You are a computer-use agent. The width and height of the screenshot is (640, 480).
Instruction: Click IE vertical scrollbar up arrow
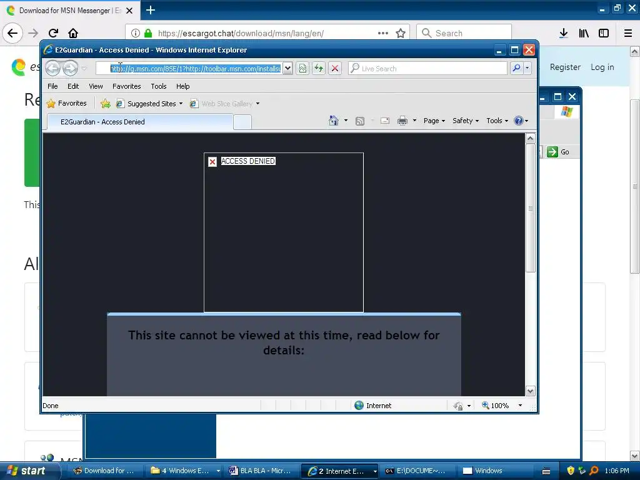click(530, 138)
